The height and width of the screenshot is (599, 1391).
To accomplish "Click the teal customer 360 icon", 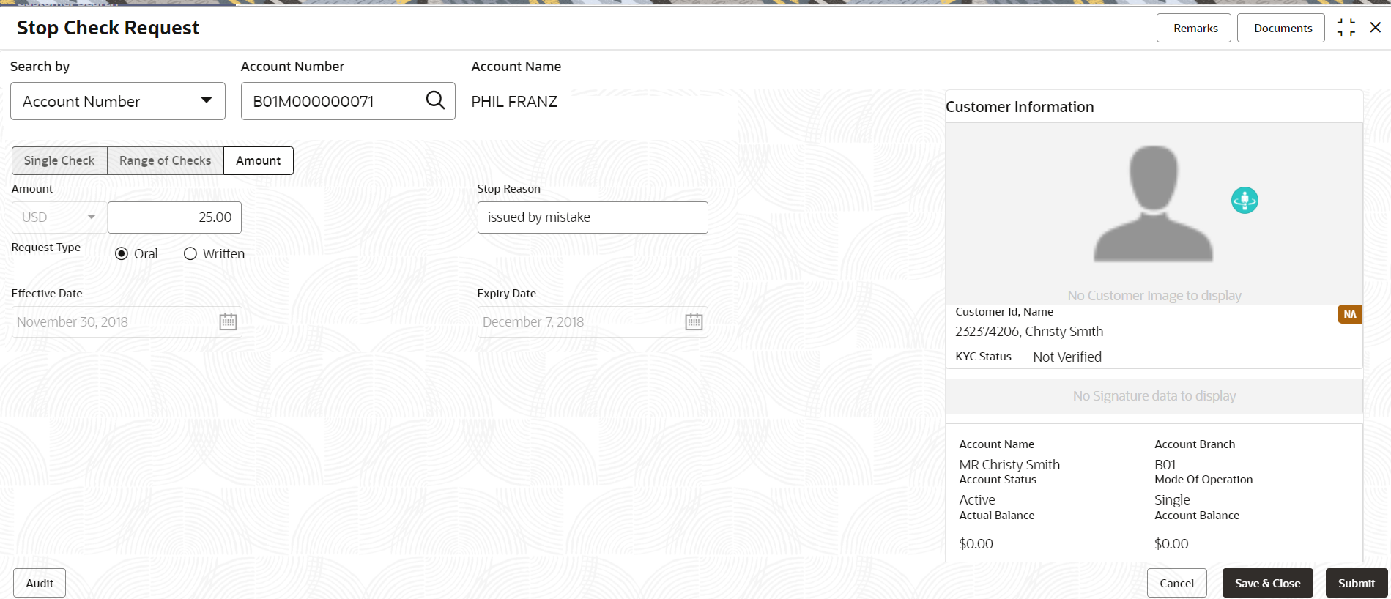I will (1245, 200).
